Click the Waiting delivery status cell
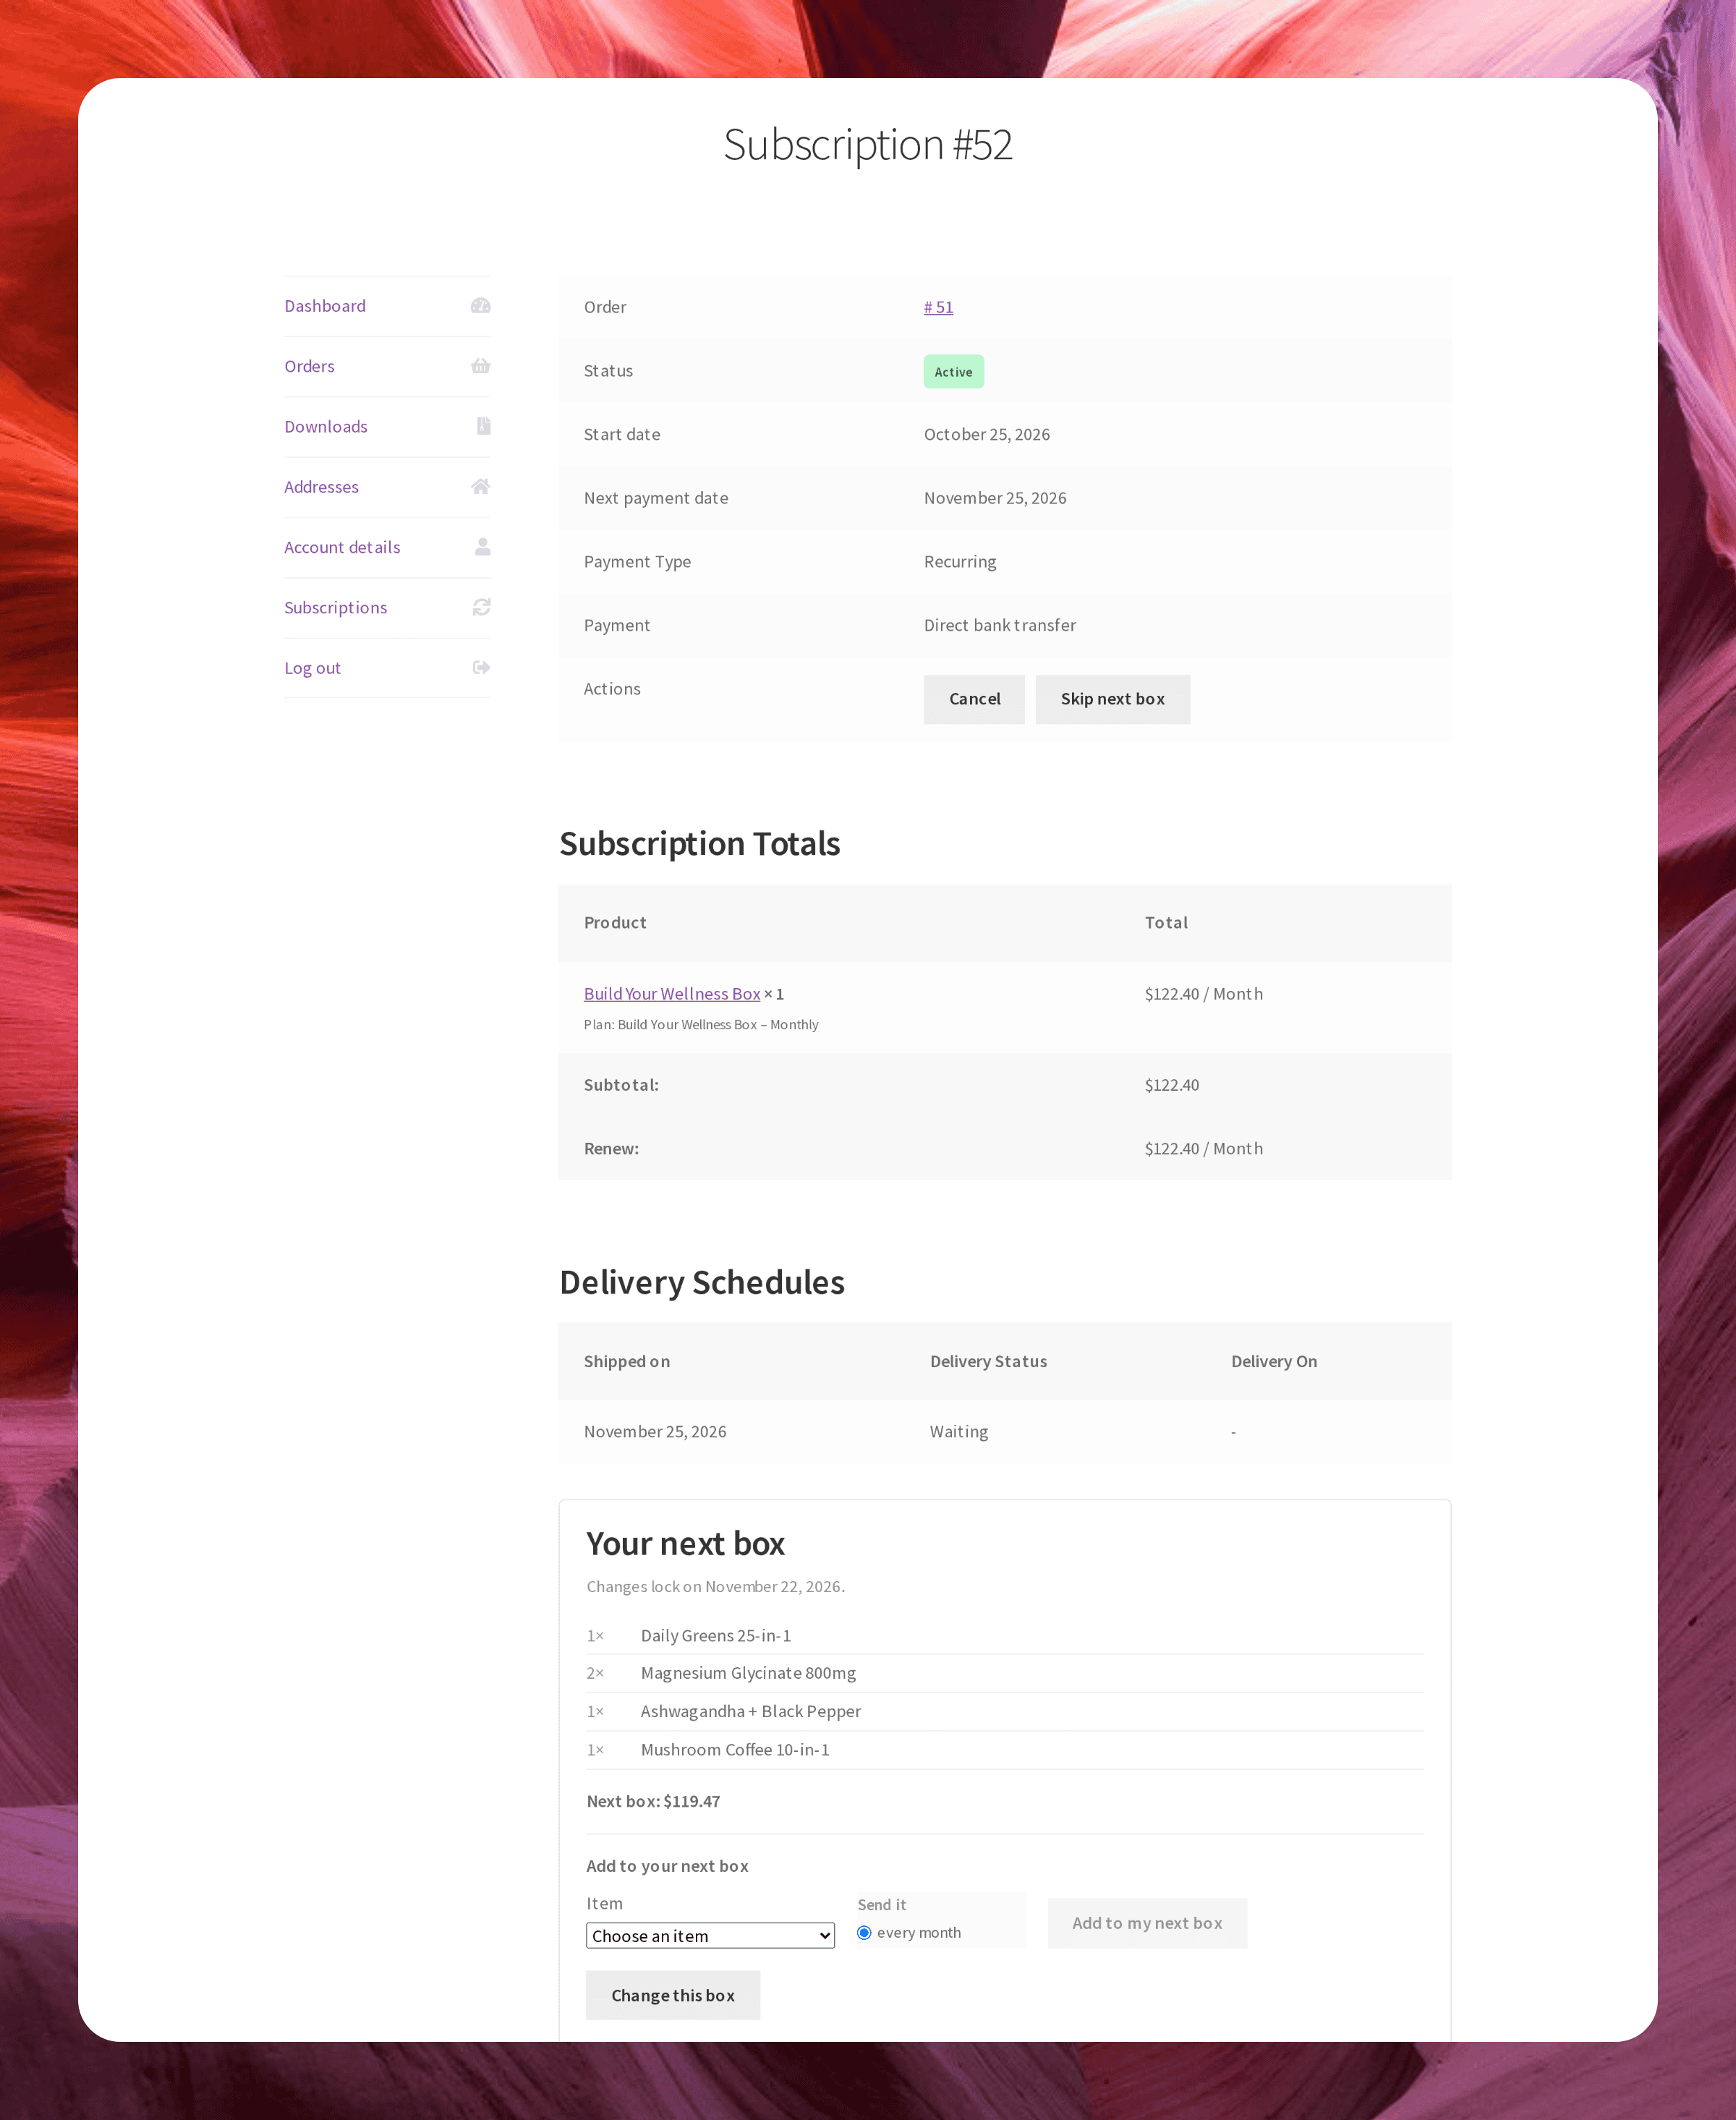 tap(959, 1431)
